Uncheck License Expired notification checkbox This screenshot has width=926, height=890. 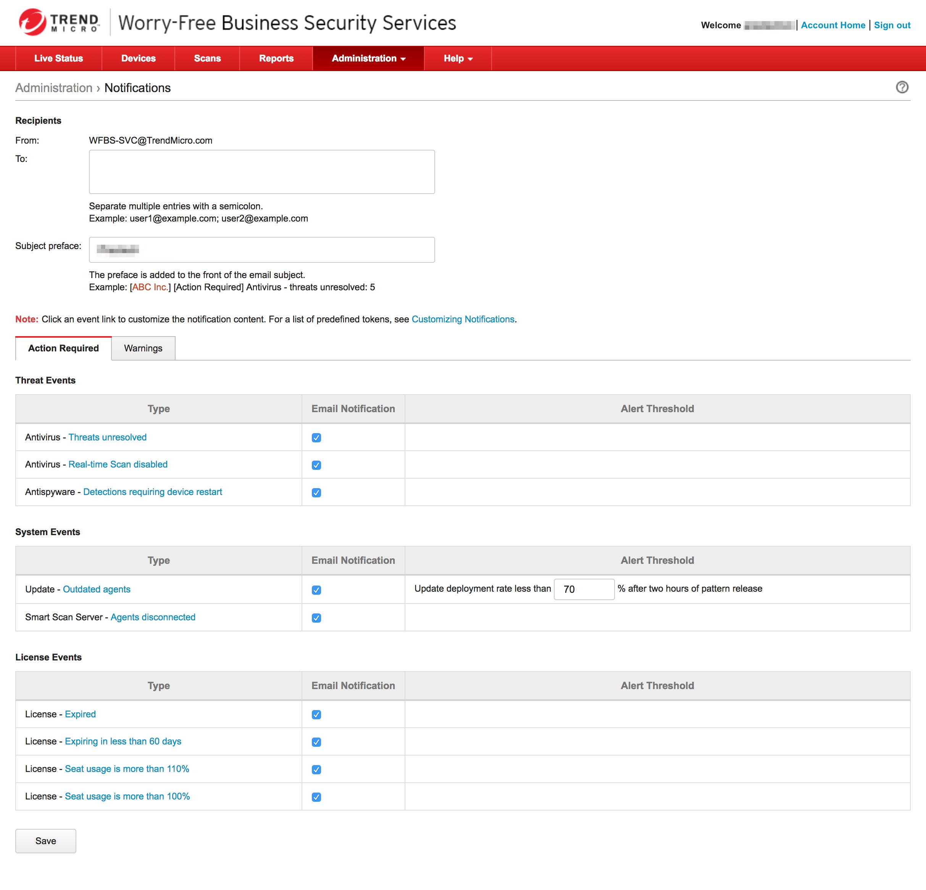316,715
